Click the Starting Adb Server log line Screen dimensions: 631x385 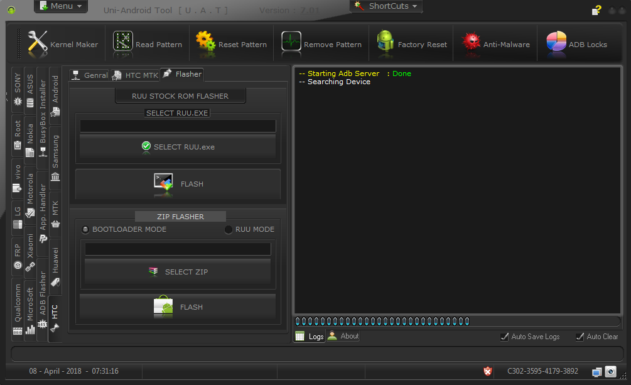[x=355, y=73]
